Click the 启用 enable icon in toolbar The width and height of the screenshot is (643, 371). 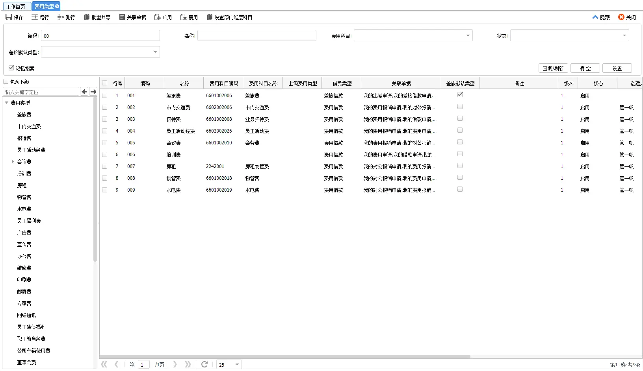(157, 17)
